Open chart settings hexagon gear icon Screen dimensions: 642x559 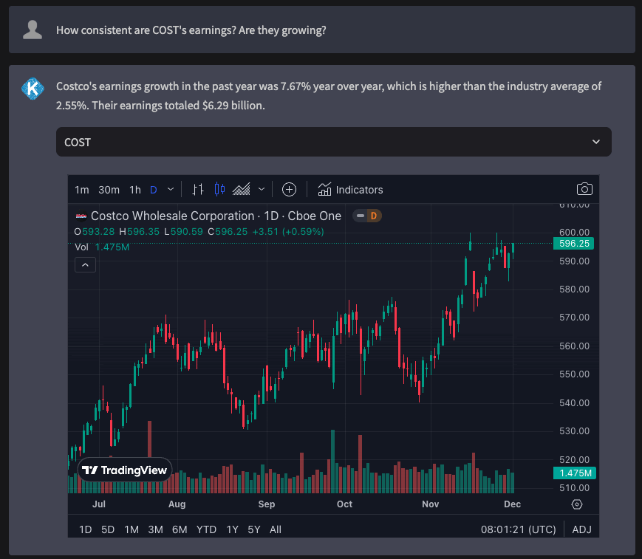(x=578, y=504)
